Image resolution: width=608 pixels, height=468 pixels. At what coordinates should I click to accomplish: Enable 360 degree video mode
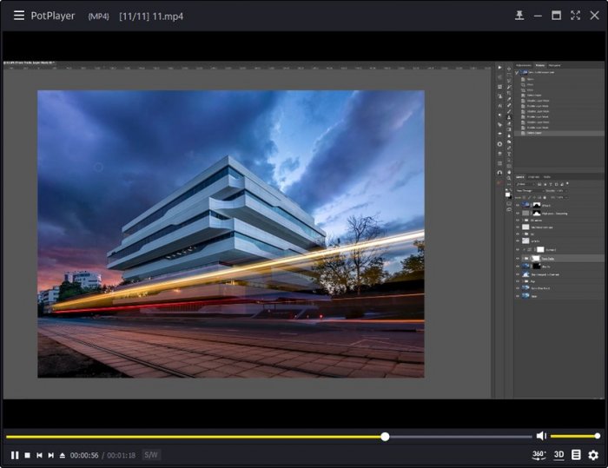[539, 455]
